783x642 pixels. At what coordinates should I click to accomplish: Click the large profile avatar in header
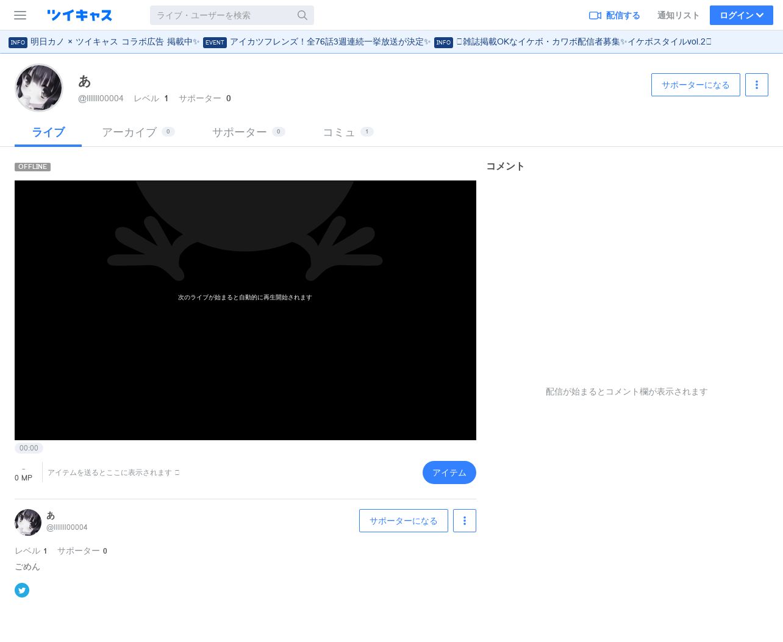39,88
